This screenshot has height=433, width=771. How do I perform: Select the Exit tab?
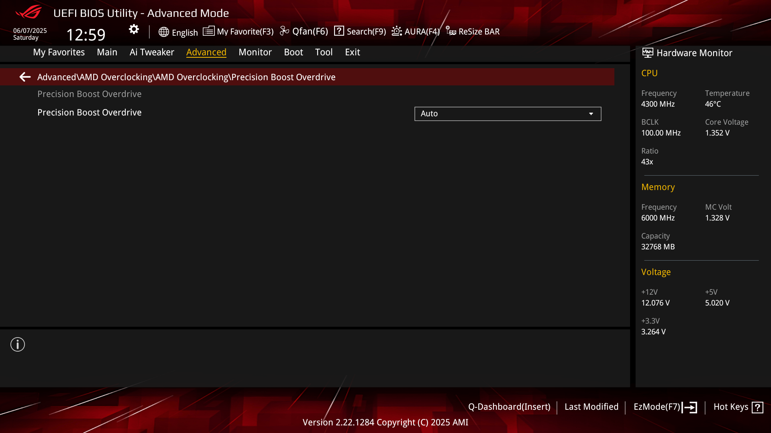352,52
